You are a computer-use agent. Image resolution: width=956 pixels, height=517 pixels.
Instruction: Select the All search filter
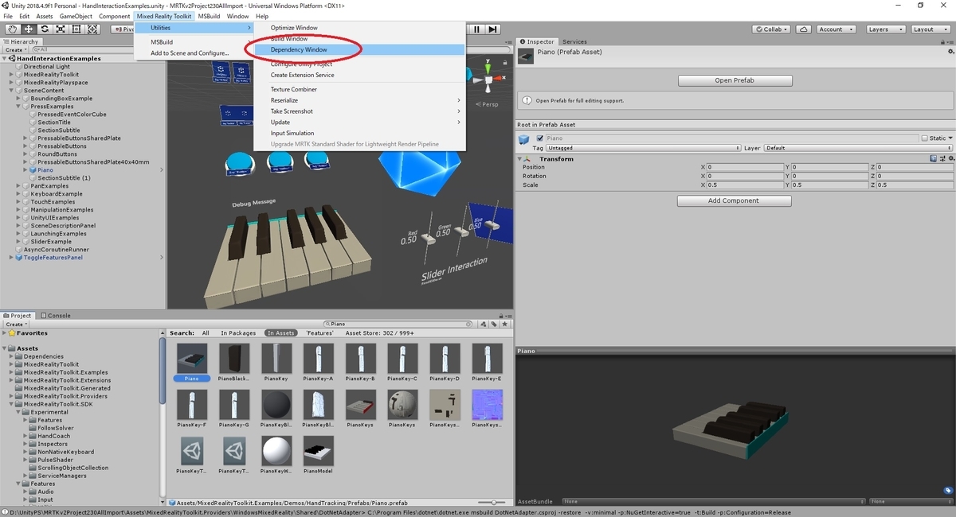[x=206, y=333]
